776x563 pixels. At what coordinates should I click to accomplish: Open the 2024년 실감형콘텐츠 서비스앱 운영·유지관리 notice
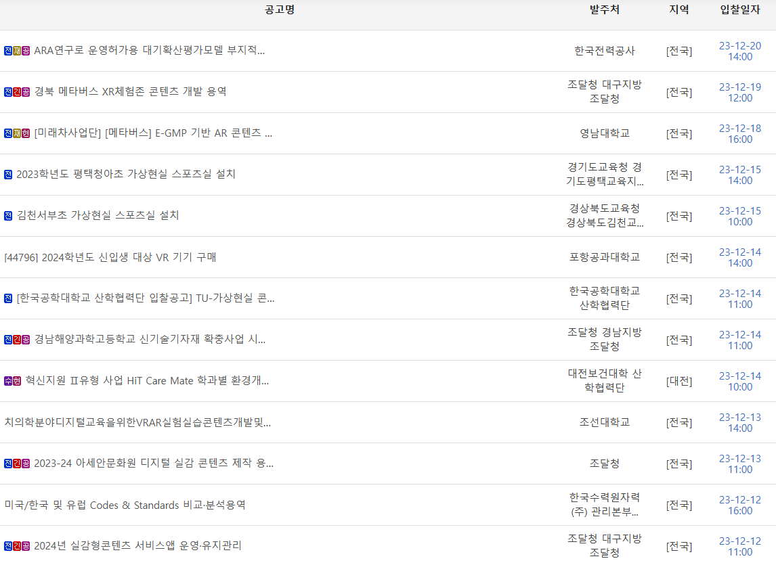(x=137, y=545)
